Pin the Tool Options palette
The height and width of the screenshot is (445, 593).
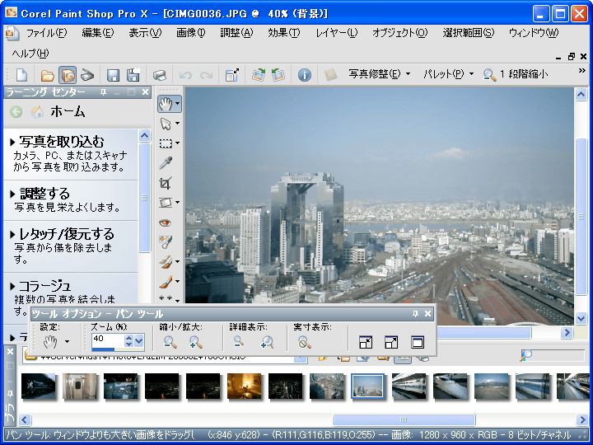(415, 314)
